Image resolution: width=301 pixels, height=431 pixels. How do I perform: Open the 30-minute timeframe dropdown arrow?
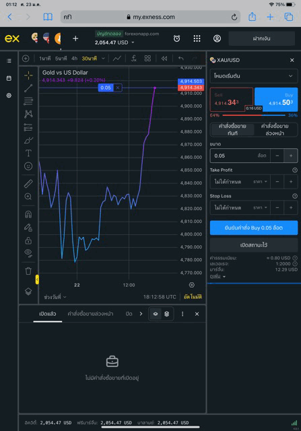click(103, 59)
